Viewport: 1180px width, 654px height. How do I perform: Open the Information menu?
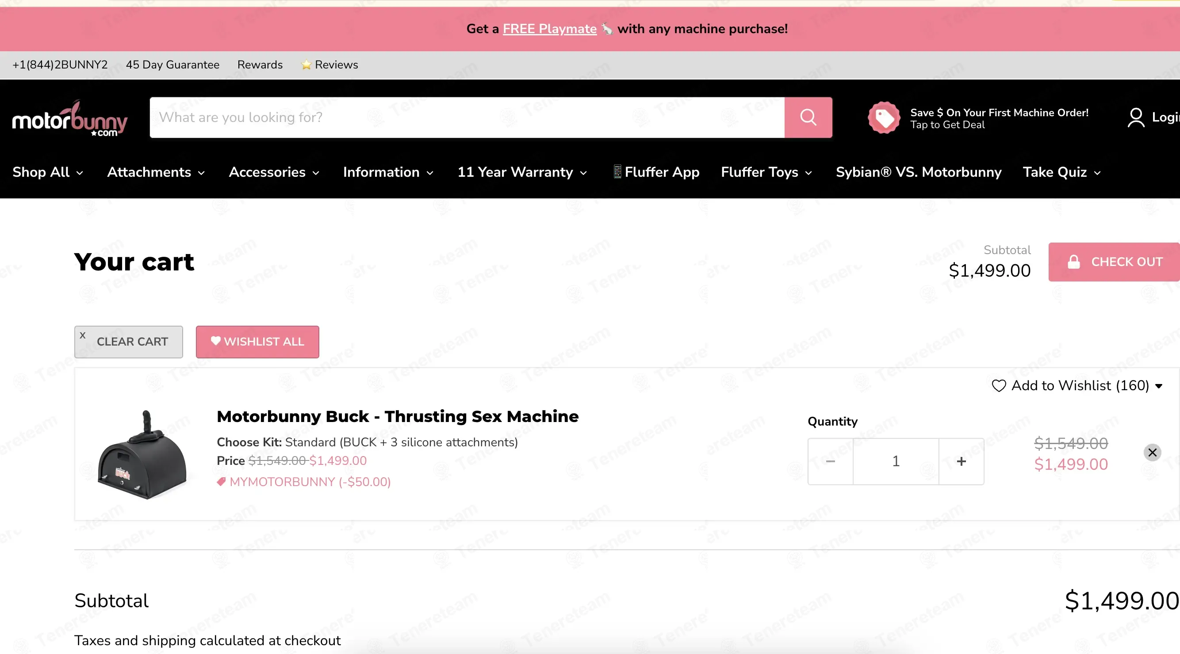388,172
